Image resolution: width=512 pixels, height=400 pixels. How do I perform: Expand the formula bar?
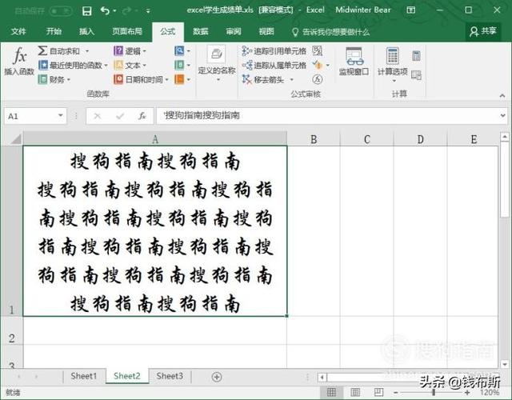coord(503,115)
